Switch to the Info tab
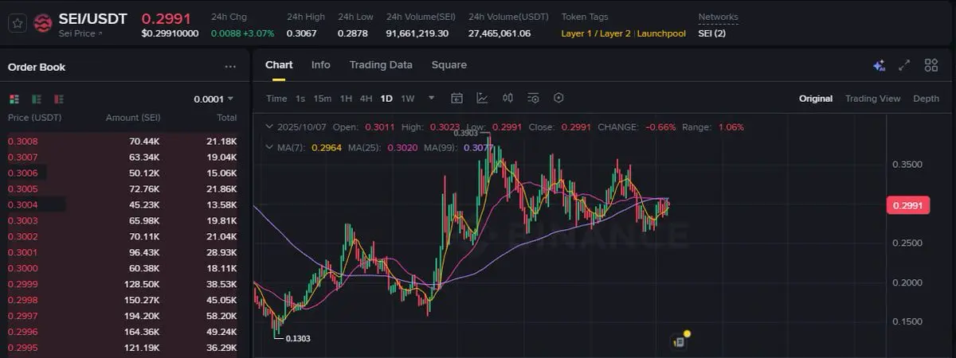Image resolution: width=956 pixels, height=358 pixels. point(320,65)
